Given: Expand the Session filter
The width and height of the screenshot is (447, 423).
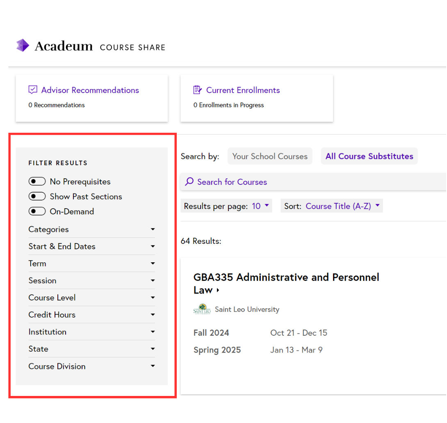Looking at the screenshot, I should [x=91, y=281].
